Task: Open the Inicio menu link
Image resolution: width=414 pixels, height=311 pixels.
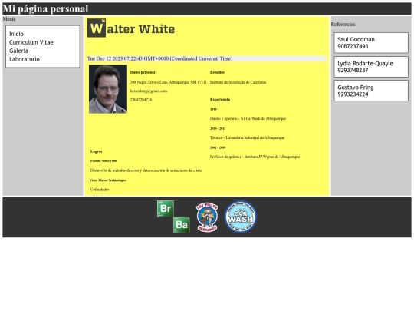Action: [x=16, y=34]
